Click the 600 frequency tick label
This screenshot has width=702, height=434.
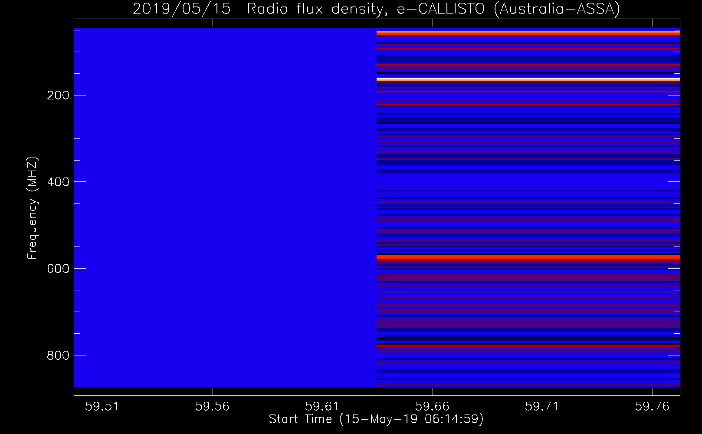click(x=58, y=269)
